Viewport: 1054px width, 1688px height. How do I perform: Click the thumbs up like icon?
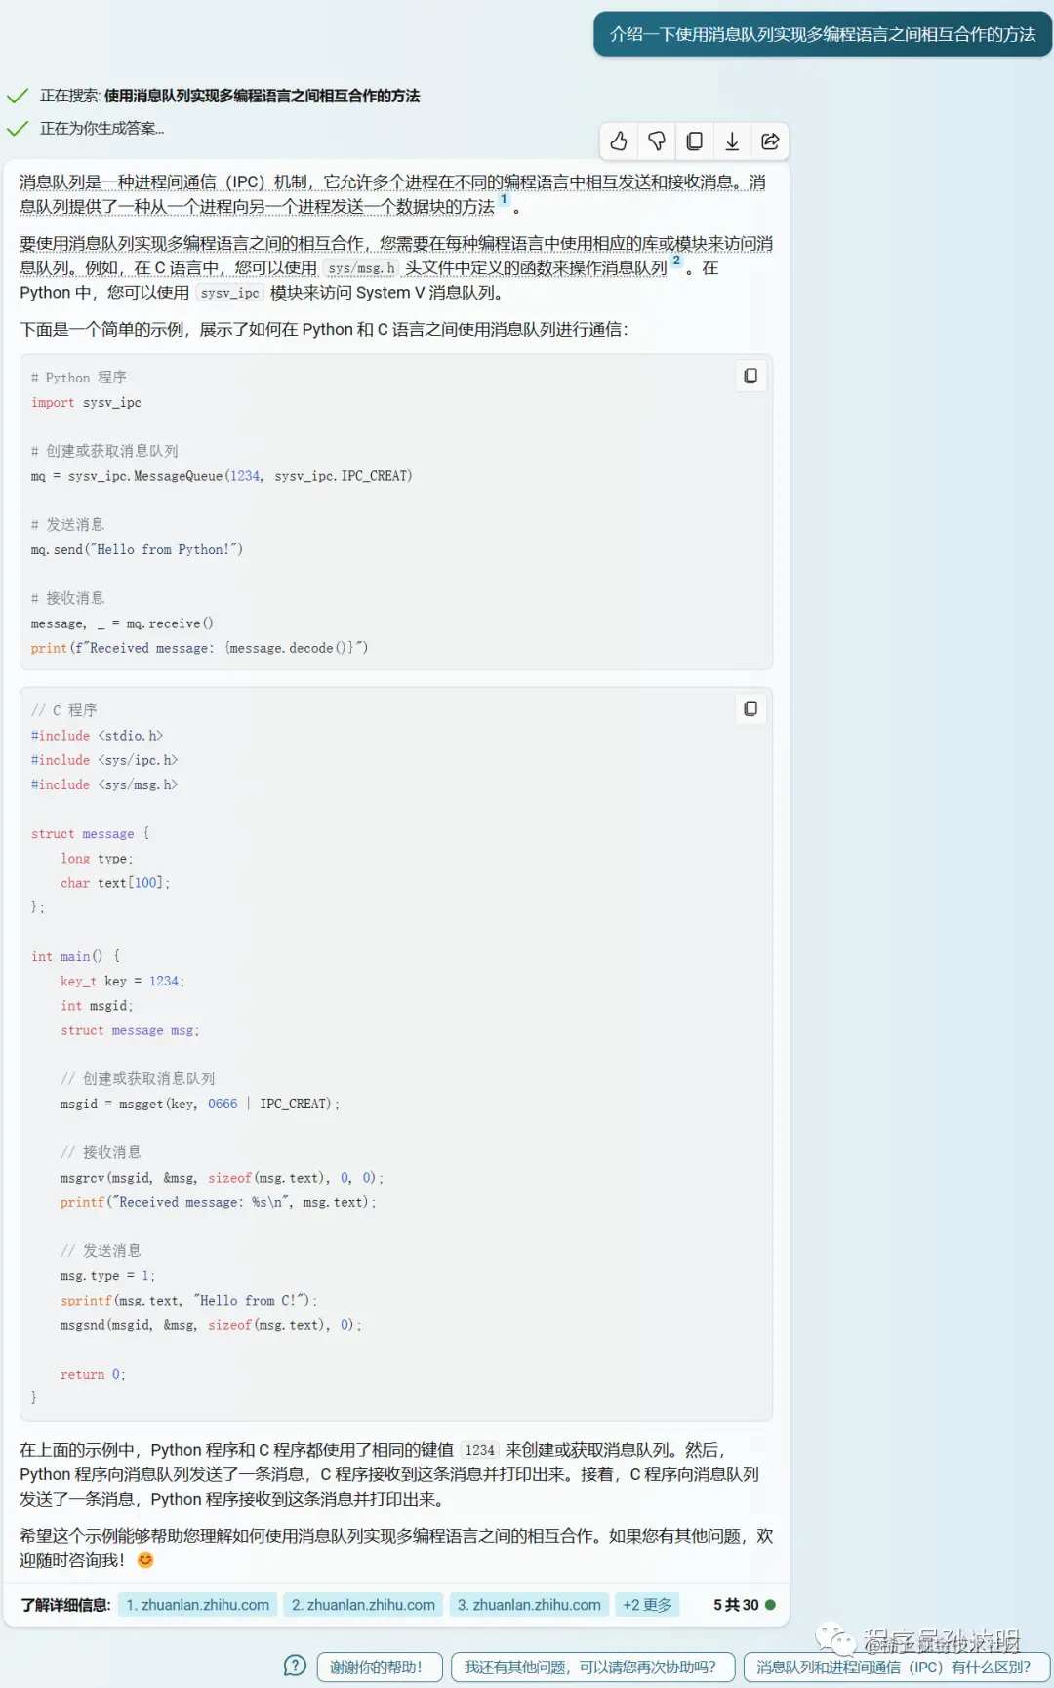[619, 141]
